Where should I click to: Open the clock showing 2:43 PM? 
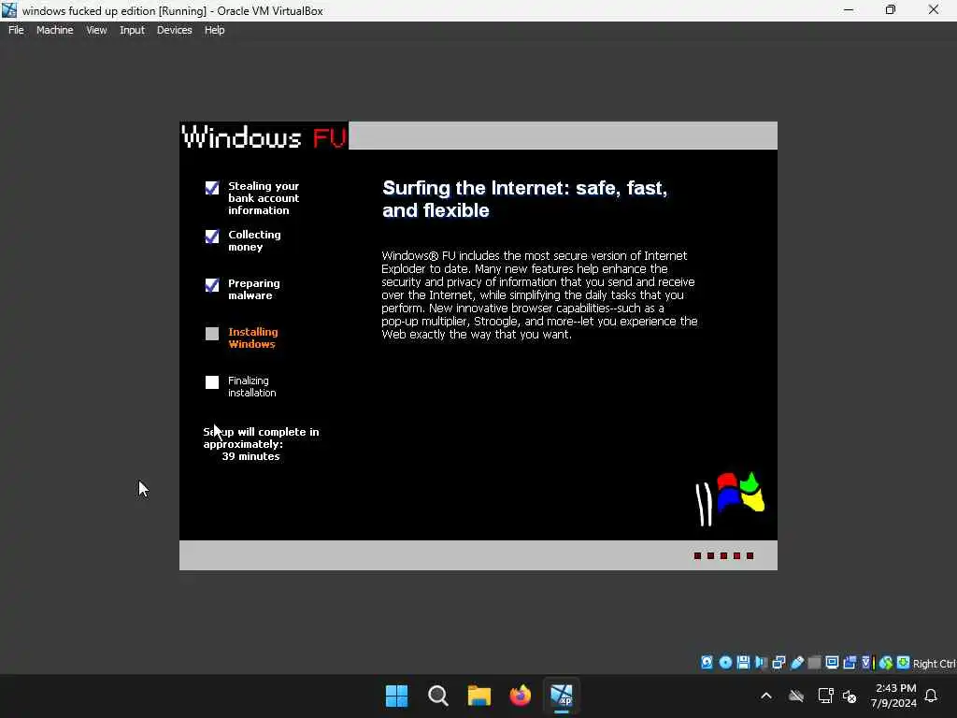pos(893,696)
